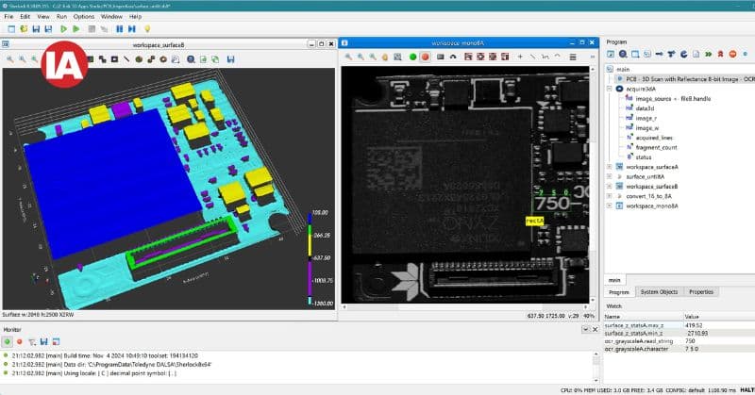Viewport: 755px width, 395px height.
Task: Click last red ROI icon in workspace_mono8A
Action: [505, 57]
